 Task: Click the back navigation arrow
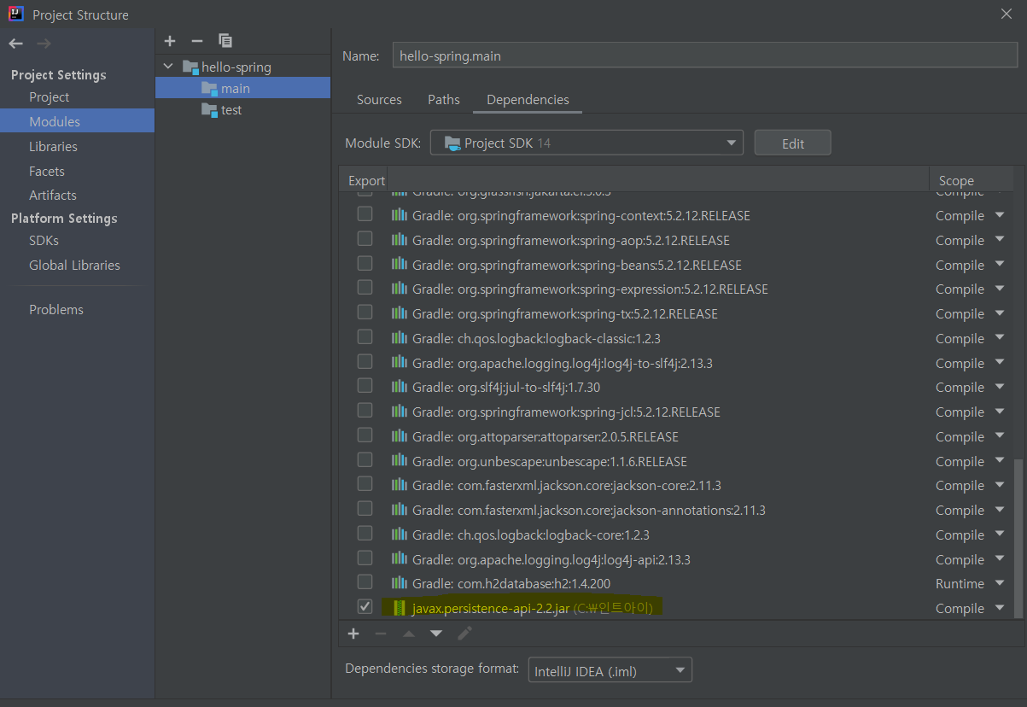[16, 44]
